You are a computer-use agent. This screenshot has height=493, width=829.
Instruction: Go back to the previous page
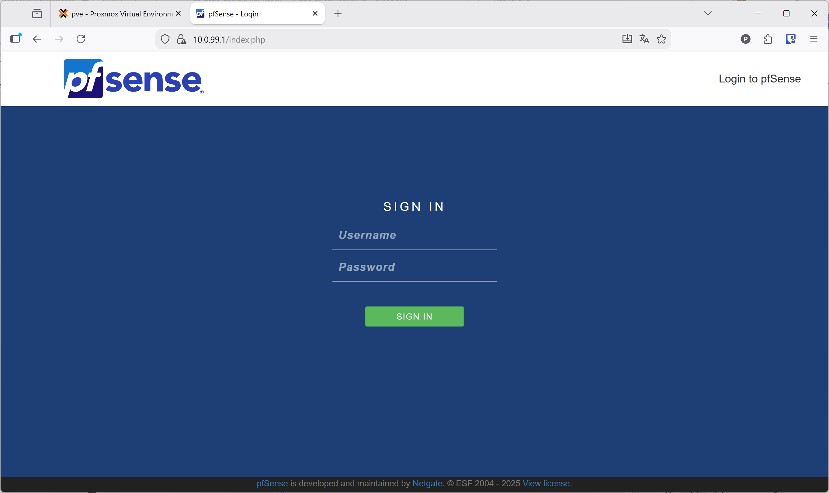click(37, 39)
